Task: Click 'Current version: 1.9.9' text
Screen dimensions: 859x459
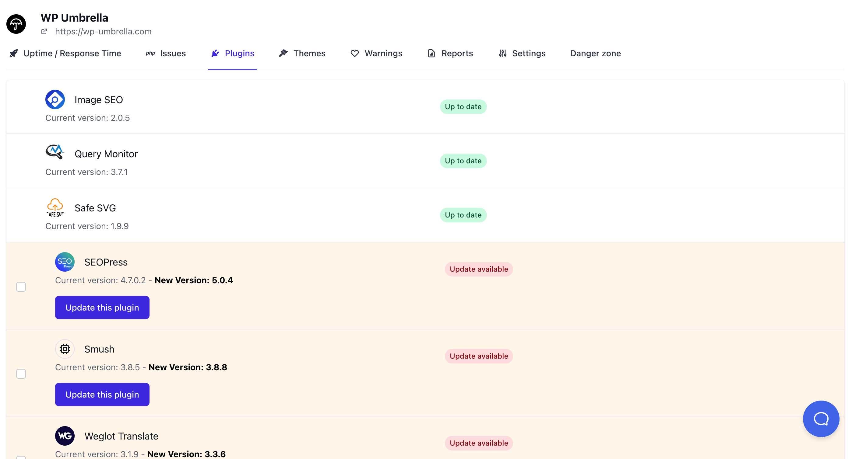Action: coord(87,226)
